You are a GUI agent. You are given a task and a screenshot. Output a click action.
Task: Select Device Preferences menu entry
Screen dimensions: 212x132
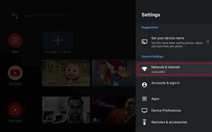click(x=174, y=111)
